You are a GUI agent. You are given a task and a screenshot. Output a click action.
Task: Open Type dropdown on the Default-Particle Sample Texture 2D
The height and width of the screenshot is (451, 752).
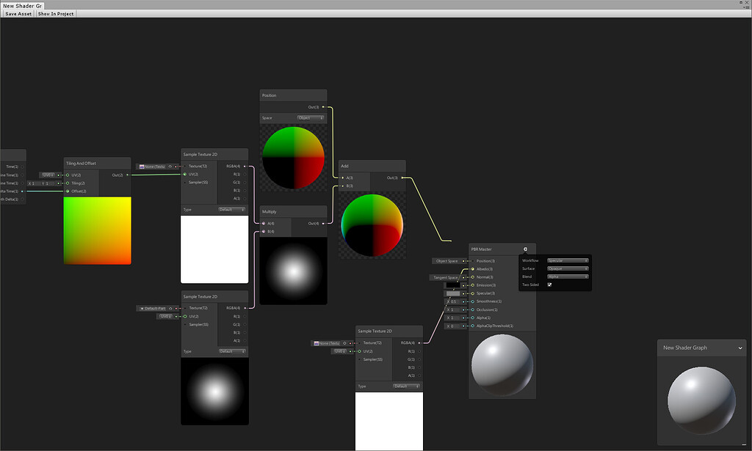[232, 351]
